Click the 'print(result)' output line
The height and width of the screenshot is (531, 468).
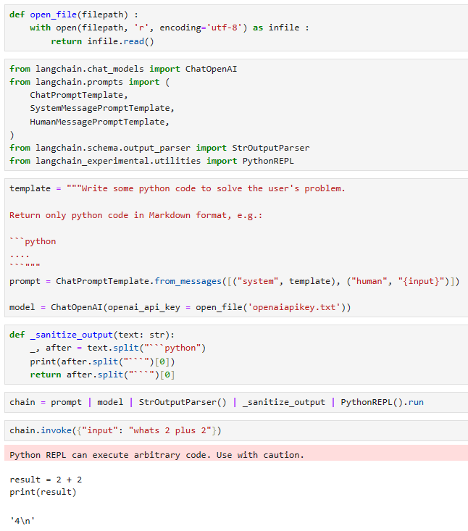point(43,492)
